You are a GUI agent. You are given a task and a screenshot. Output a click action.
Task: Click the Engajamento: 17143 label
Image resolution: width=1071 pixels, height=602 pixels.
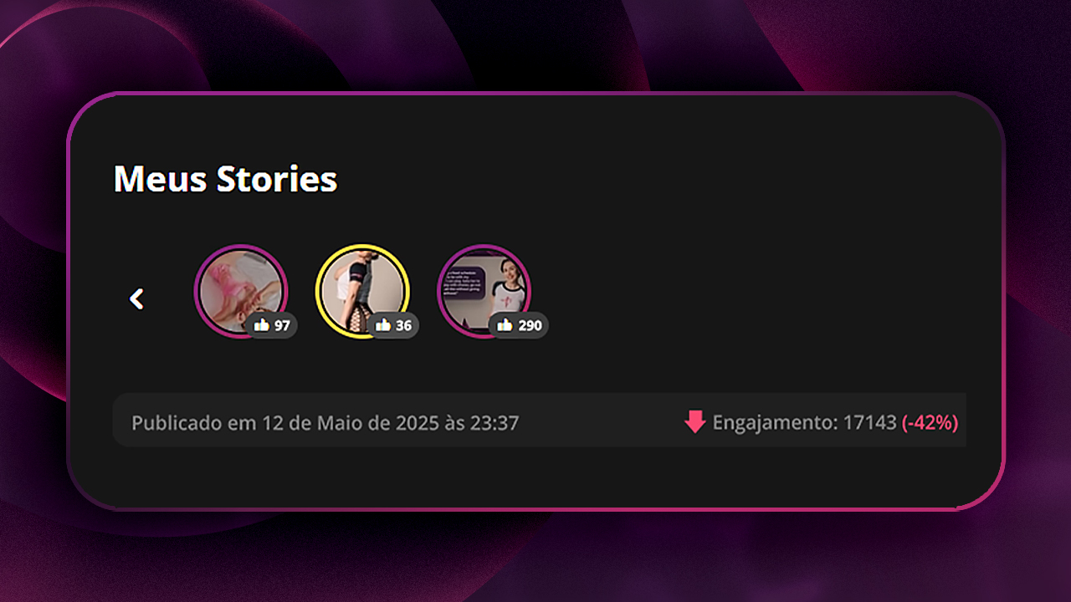(x=805, y=423)
